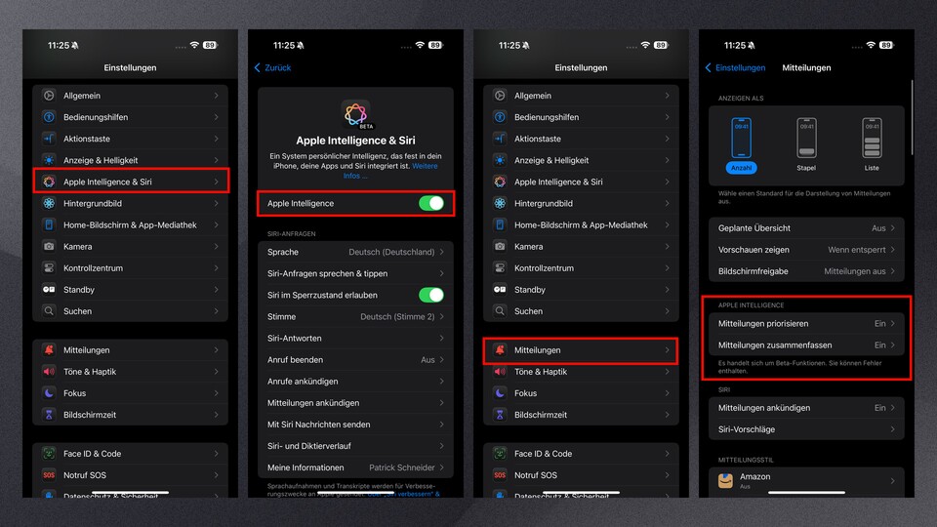Open Anruf beenden Aus row chevron
The width and height of the screenshot is (937, 527).
[x=441, y=360]
